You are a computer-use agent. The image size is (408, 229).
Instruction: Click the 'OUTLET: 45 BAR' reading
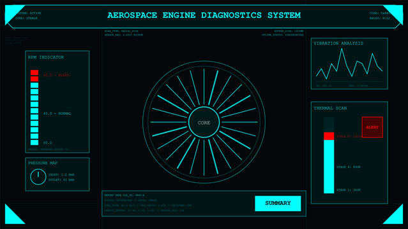point(61,180)
